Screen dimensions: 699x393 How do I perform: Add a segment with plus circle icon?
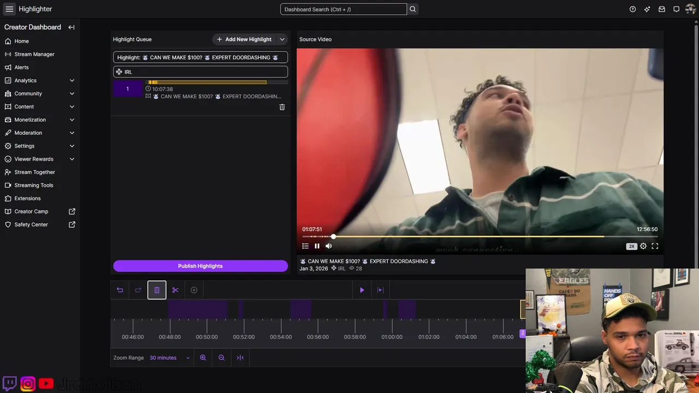[x=194, y=290]
